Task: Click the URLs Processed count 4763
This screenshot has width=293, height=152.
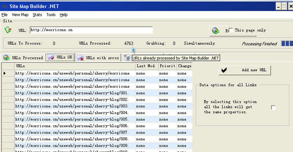Action: click(128, 44)
